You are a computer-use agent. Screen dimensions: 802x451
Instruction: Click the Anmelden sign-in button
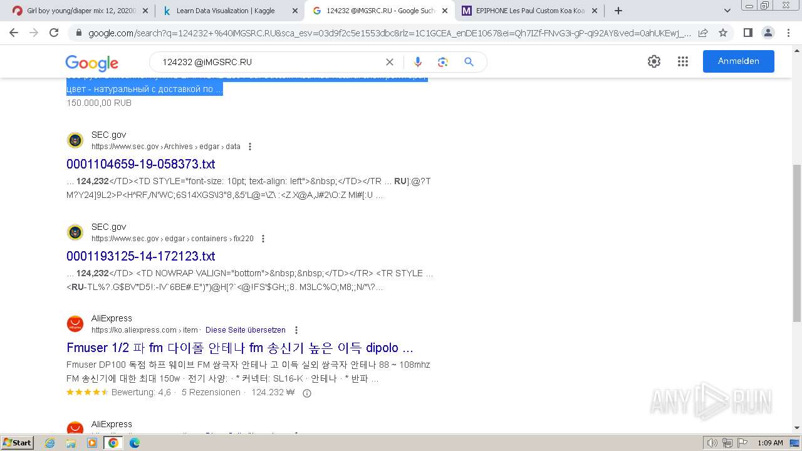(739, 61)
